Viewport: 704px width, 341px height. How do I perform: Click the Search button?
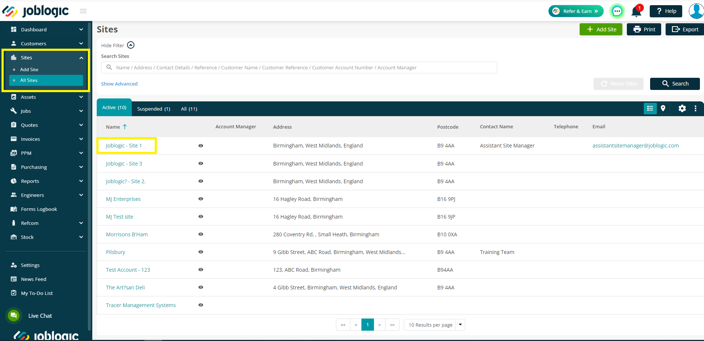[x=674, y=84]
